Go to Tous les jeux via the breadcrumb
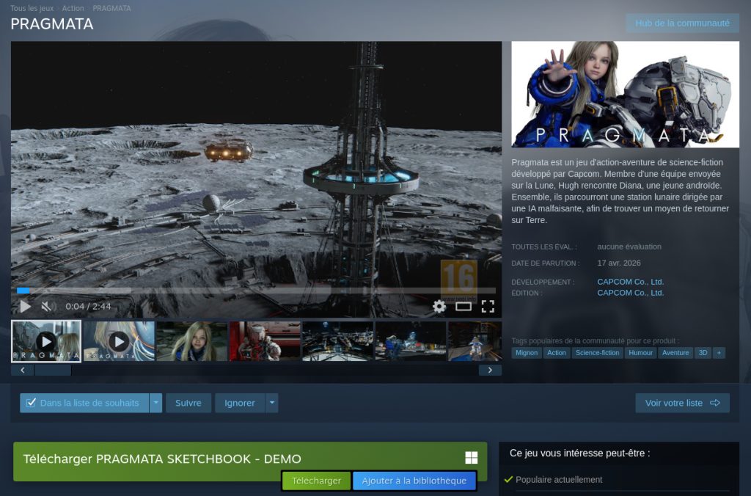This screenshot has width=751, height=496. point(32,7)
